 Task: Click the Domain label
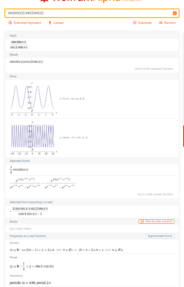click(x=14, y=243)
